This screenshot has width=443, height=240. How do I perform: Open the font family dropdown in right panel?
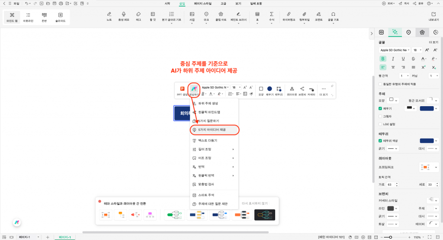[x=394, y=50]
